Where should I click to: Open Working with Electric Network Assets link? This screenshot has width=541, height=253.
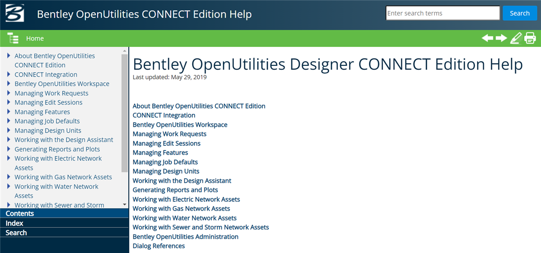[x=187, y=200]
